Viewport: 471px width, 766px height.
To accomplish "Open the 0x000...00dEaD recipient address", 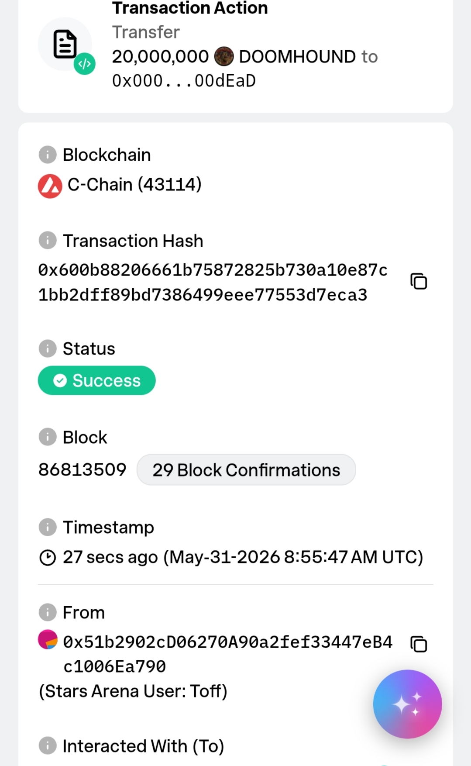I will (184, 81).
